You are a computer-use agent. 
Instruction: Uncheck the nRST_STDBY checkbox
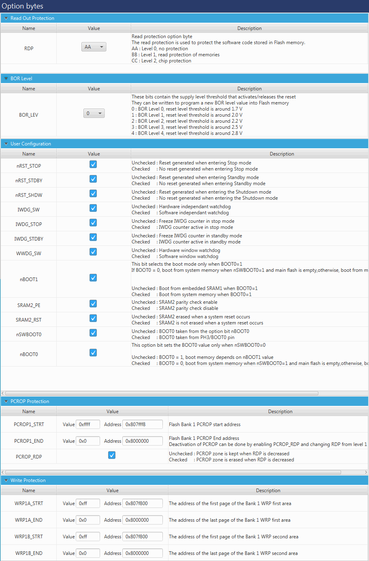click(93, 179)
